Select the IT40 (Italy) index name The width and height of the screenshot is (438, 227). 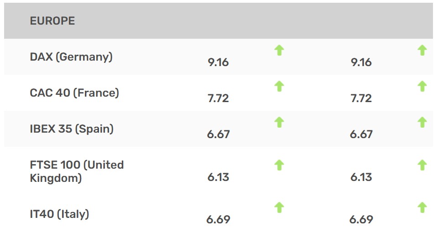coord(59,214)
